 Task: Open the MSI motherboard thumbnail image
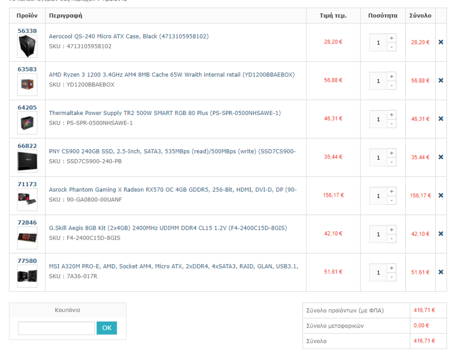[27, 276]
